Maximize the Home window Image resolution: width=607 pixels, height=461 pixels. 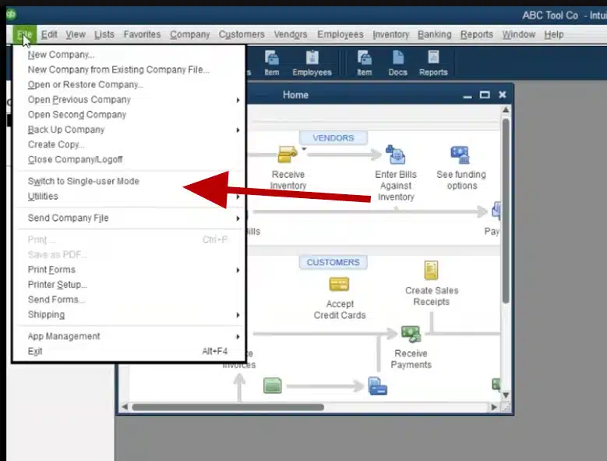pyautogui.click(x=485, y=95)
